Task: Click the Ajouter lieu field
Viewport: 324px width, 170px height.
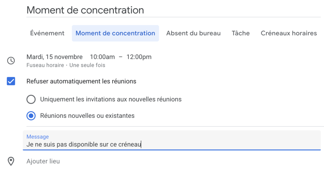Action: [x=43, y=161]
